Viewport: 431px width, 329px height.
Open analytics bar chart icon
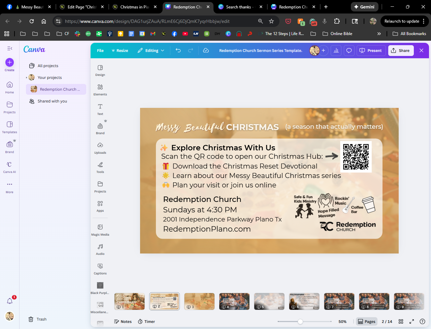tap(336, 51)
